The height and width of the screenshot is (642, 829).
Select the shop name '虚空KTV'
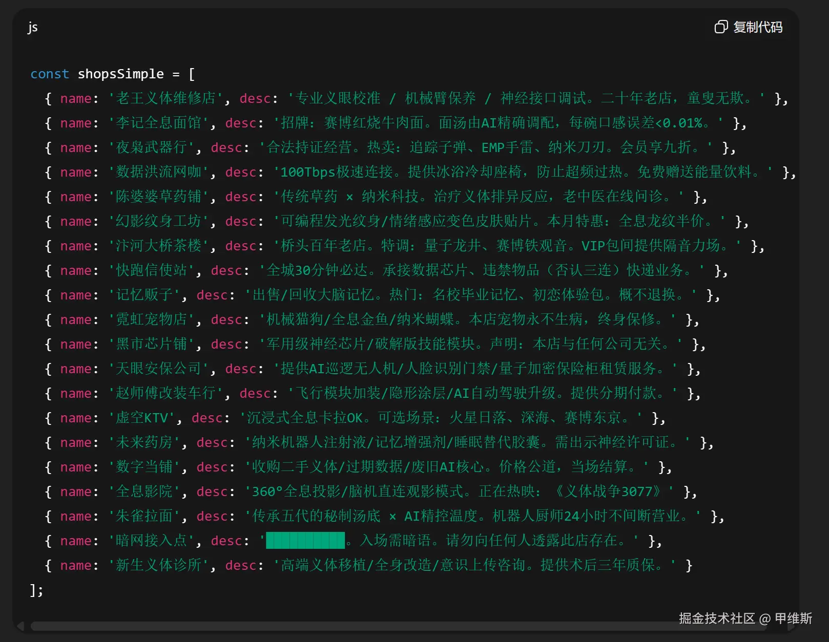coord(142,418)
